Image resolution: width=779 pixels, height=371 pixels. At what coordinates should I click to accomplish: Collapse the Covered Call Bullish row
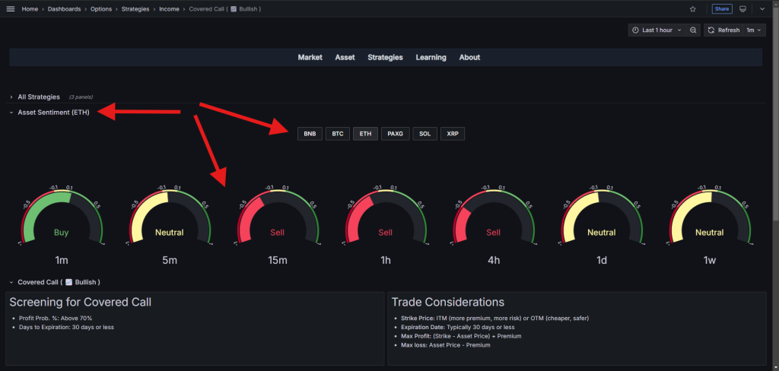[59, 282]
